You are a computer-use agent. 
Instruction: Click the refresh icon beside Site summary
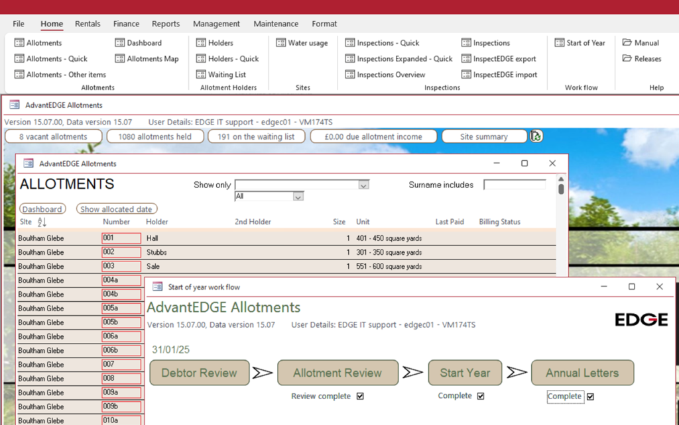coord(536,136)
